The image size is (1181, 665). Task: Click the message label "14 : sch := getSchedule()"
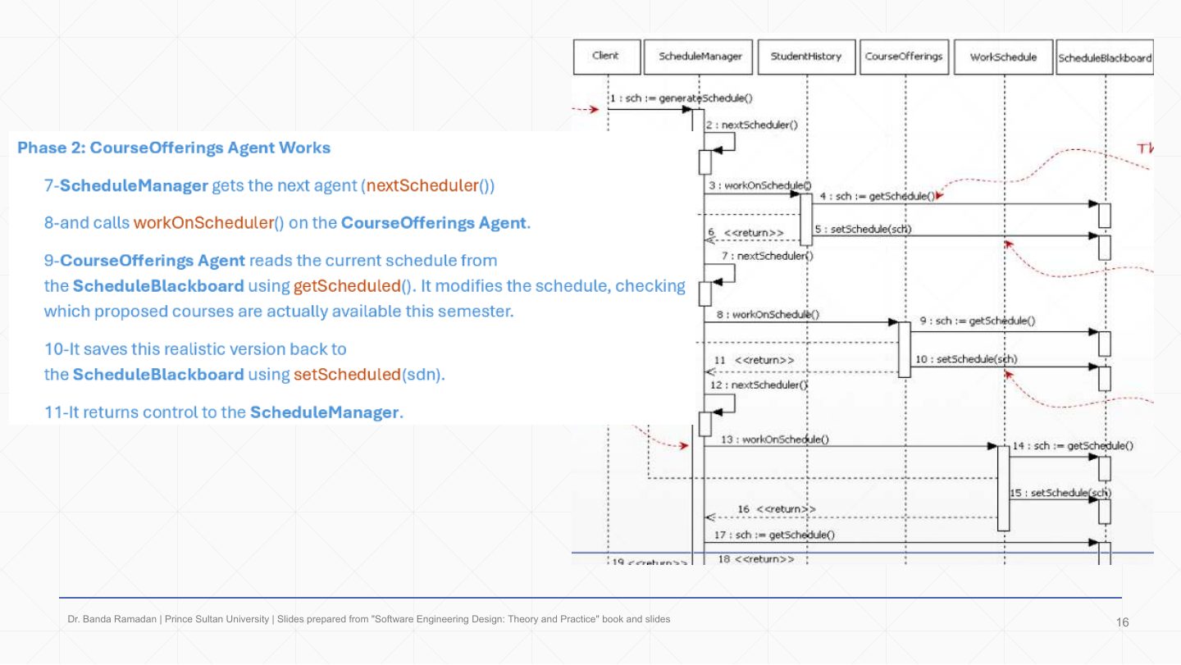click(1073, 445)
